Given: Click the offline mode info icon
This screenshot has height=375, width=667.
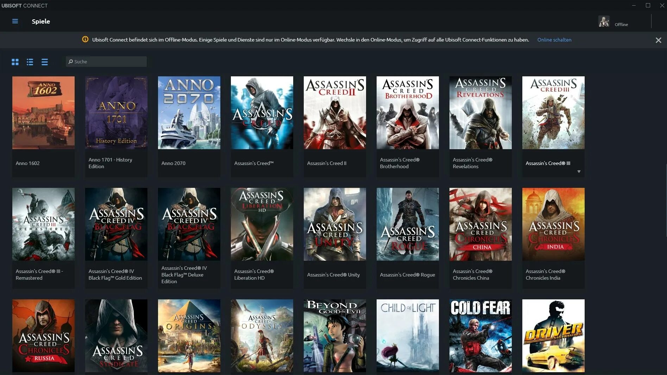Looking at the screenshot, I should 85,39.
